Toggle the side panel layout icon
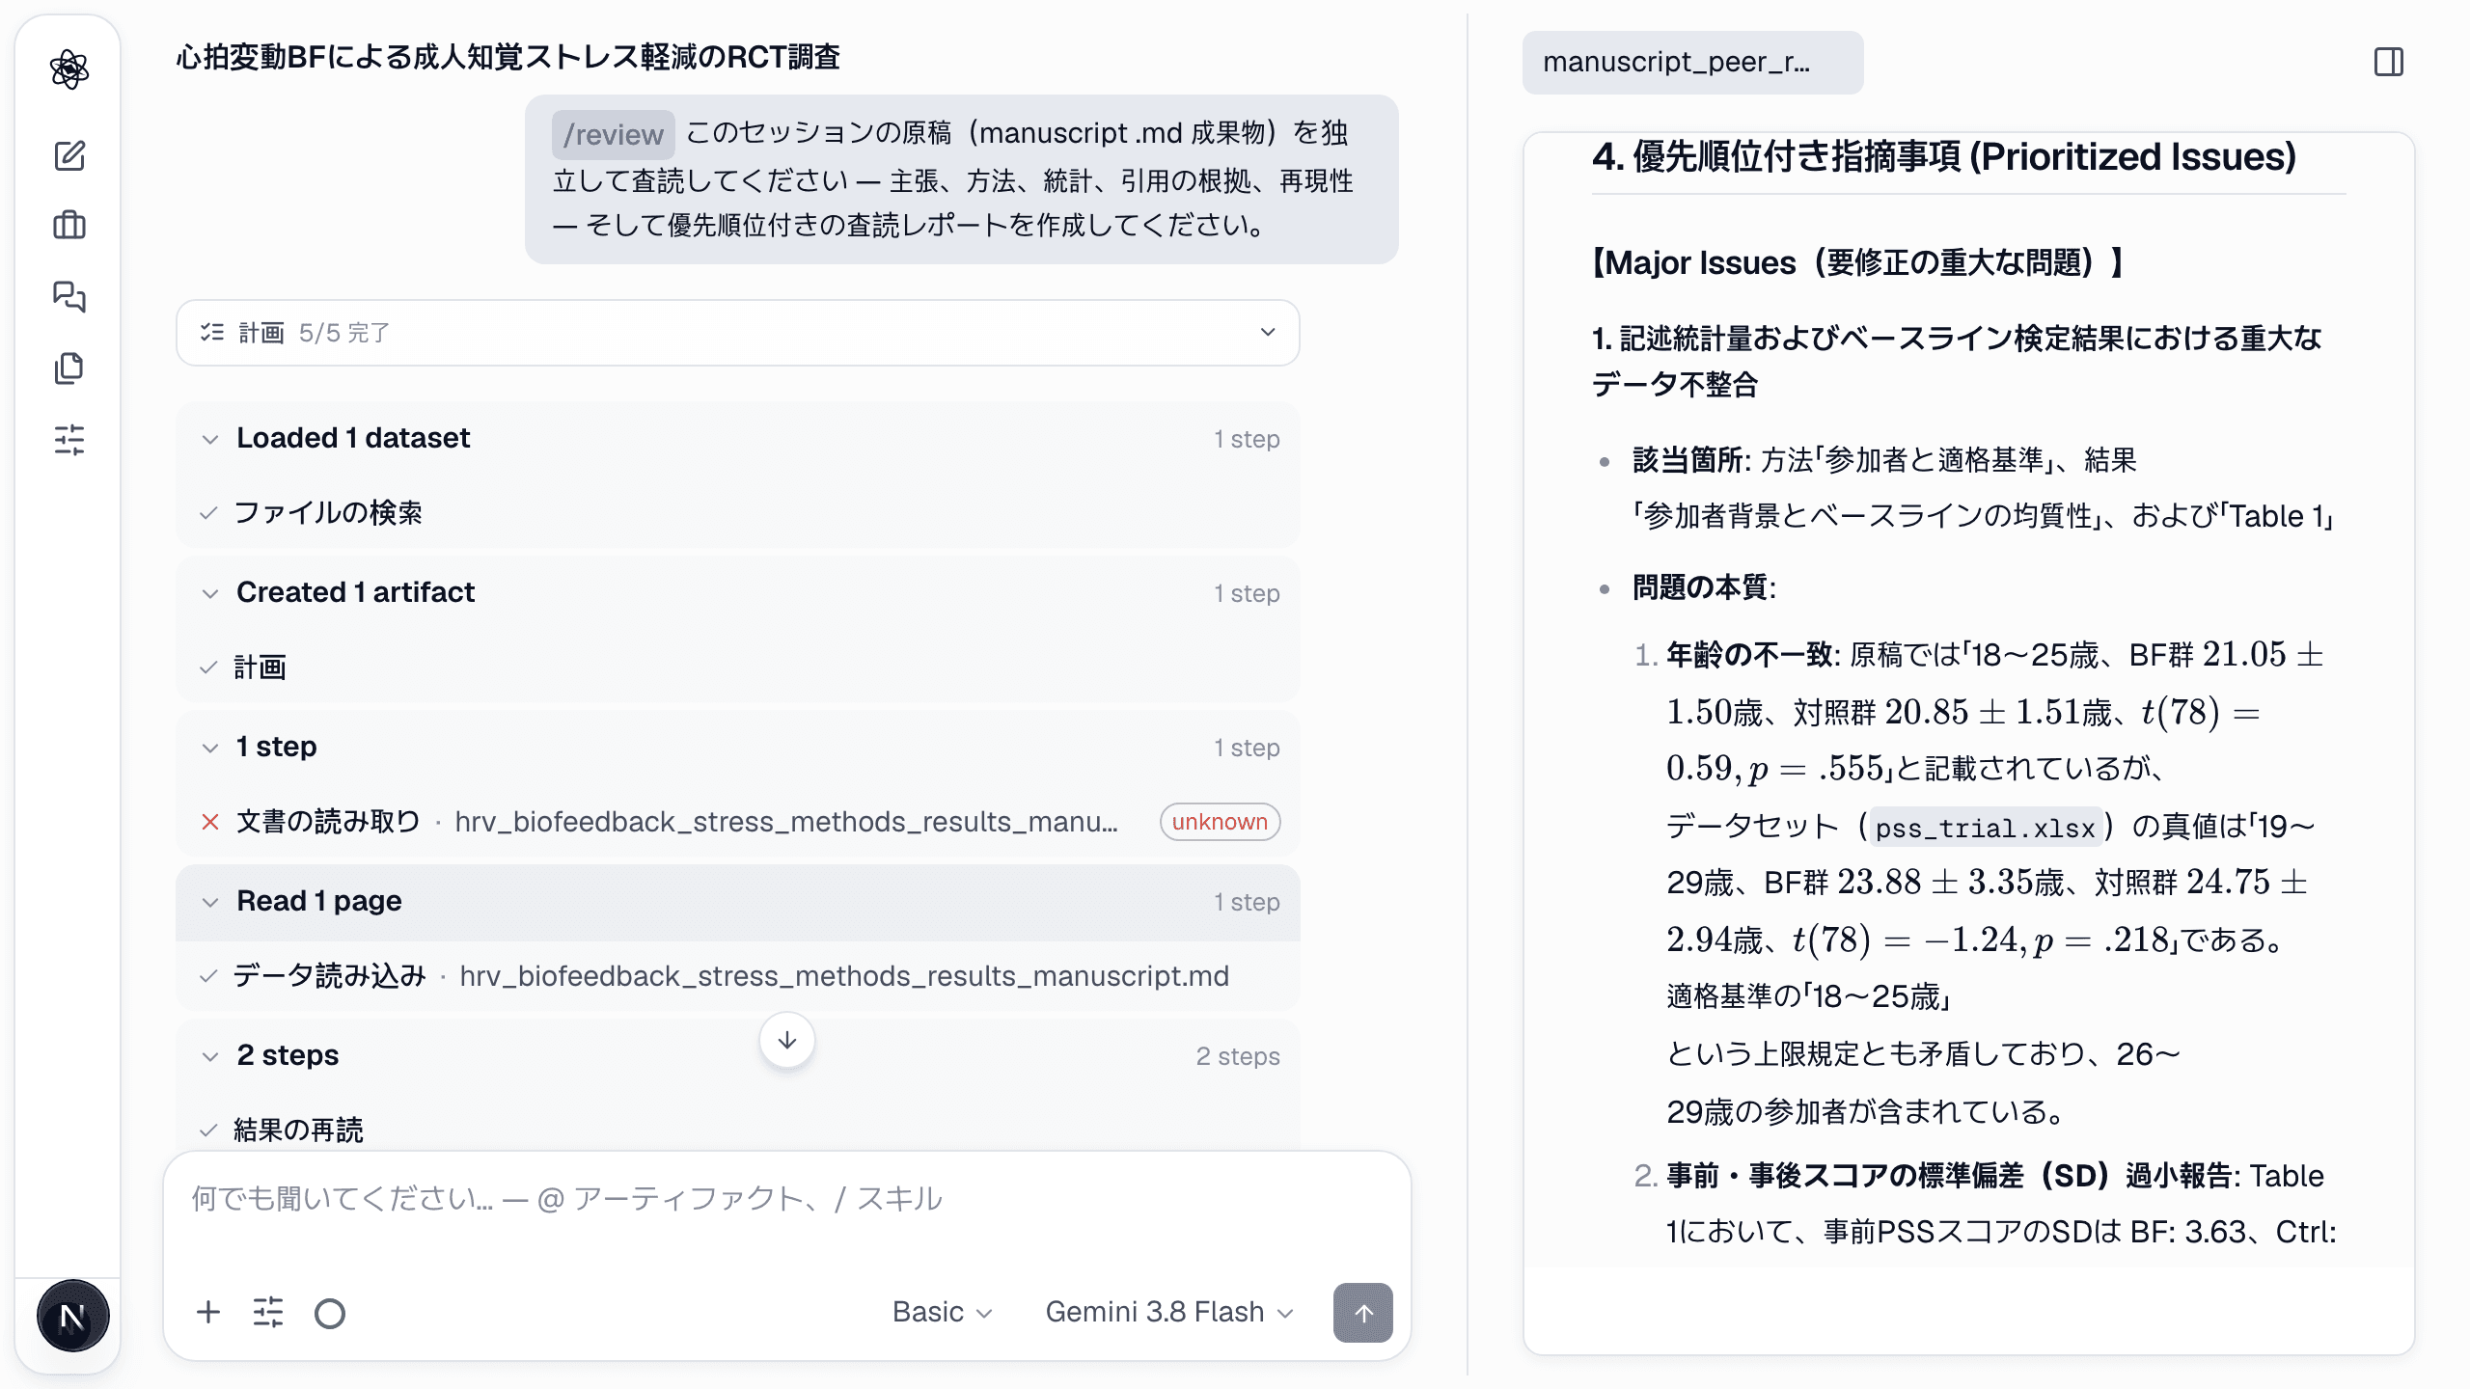The width and height of the screenshot is (2470, 1389). 2389,63
